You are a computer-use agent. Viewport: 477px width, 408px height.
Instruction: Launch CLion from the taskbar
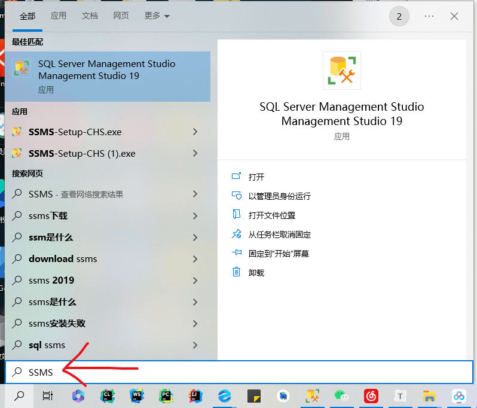(x=108, y=396)
